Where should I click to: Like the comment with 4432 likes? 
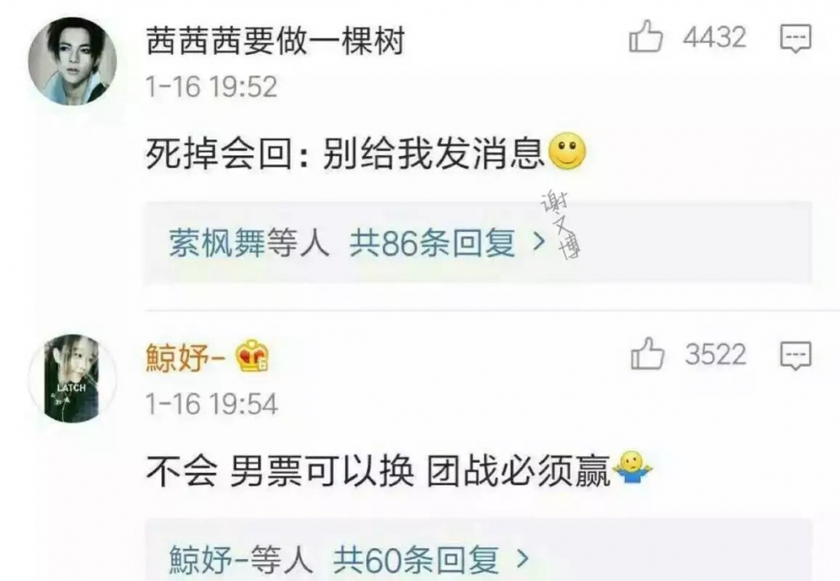coord(645,36)
